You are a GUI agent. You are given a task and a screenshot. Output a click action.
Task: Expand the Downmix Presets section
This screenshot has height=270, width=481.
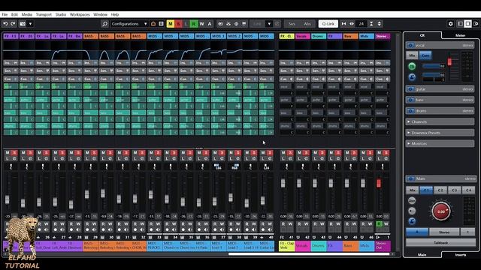[440, 133]
